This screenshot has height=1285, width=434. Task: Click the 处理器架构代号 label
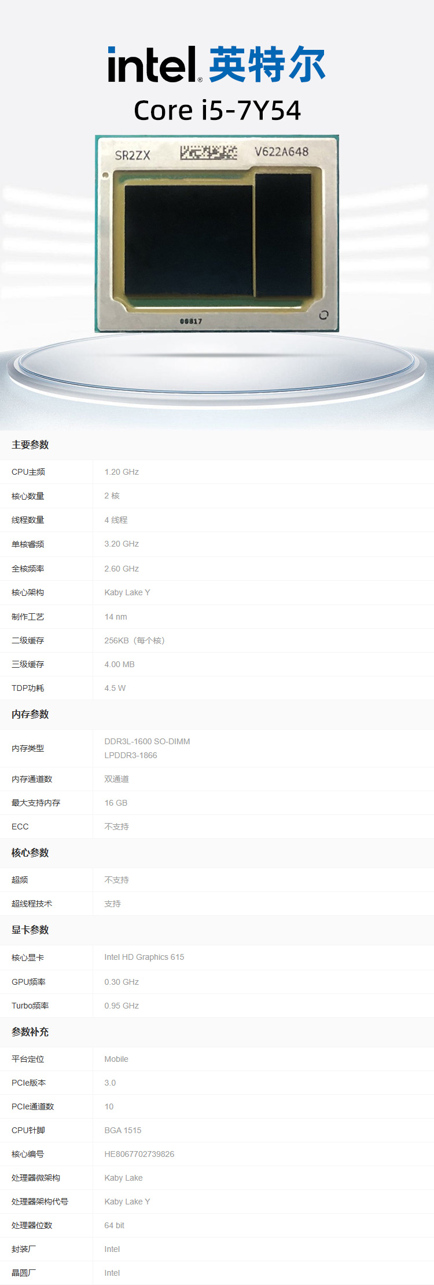[40, 1202]
